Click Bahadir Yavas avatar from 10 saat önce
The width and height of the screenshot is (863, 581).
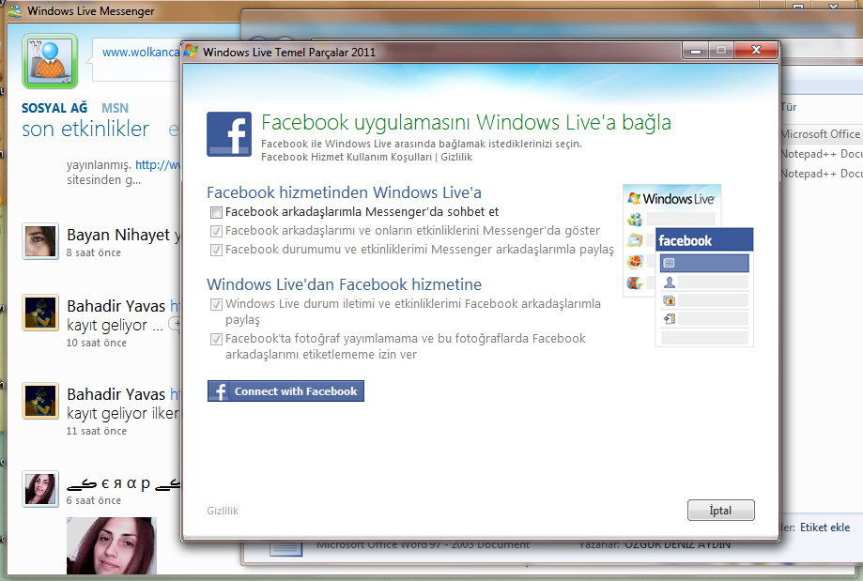(40, 313)
